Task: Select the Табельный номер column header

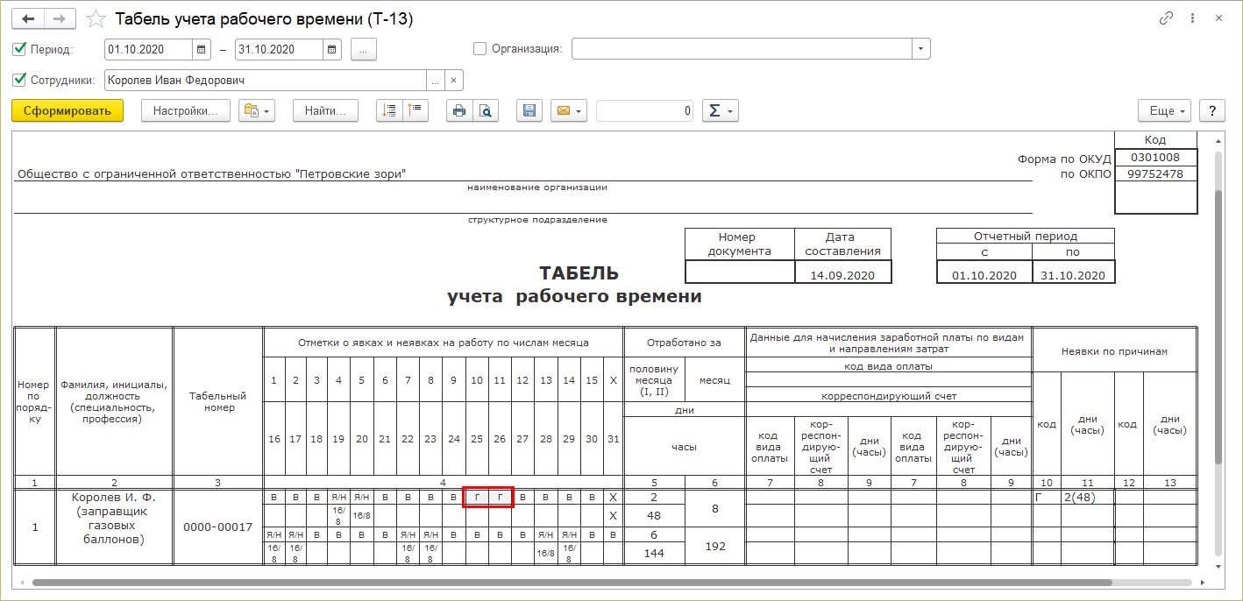Action: (218, 401)
